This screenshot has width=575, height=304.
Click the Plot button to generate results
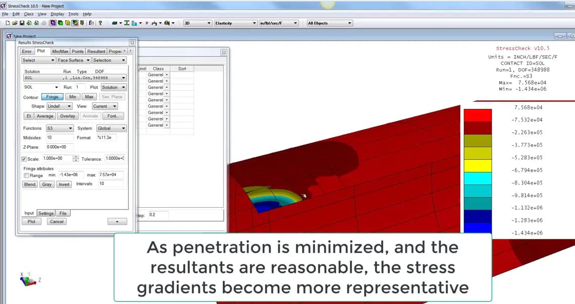(x=31, y=221)
